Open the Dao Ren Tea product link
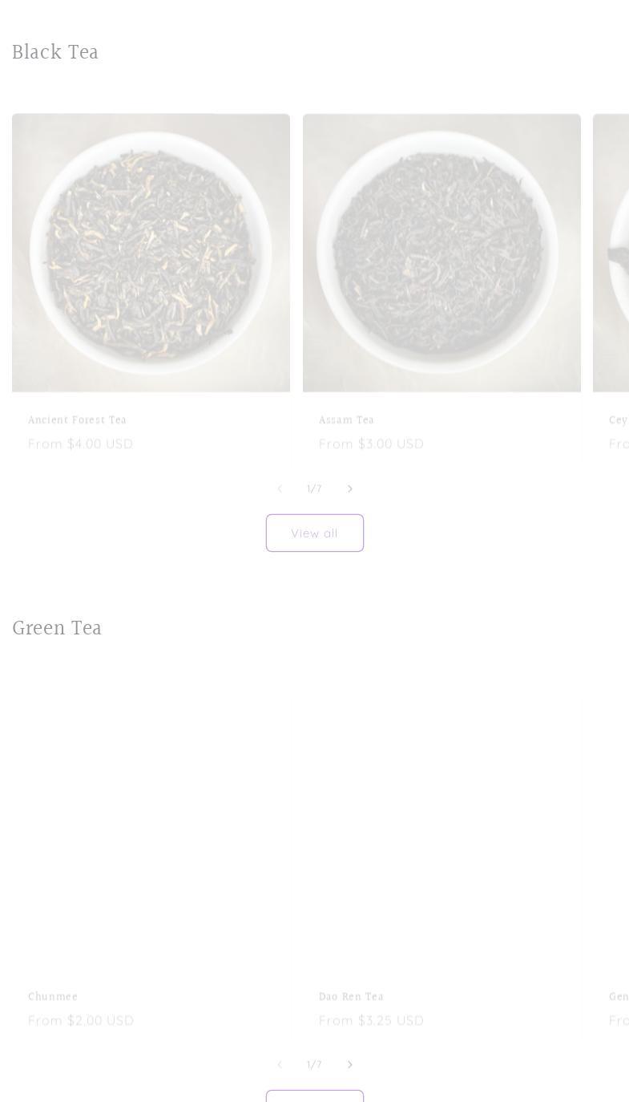 coord(351,997)
